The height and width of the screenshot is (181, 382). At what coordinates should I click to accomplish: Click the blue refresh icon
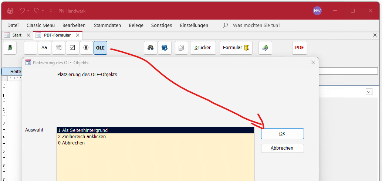tap(165, 48)
